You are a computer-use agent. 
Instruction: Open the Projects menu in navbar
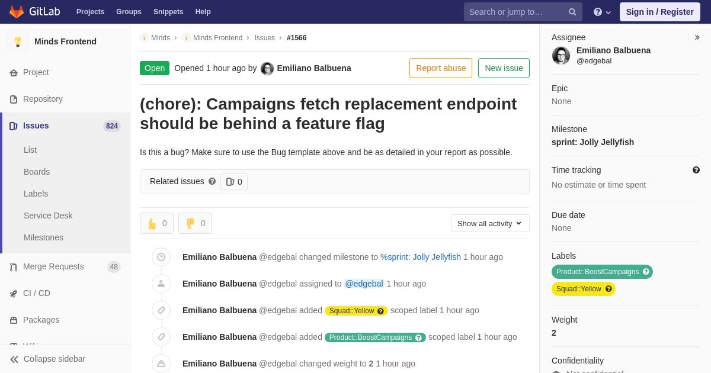coord(90,12)
